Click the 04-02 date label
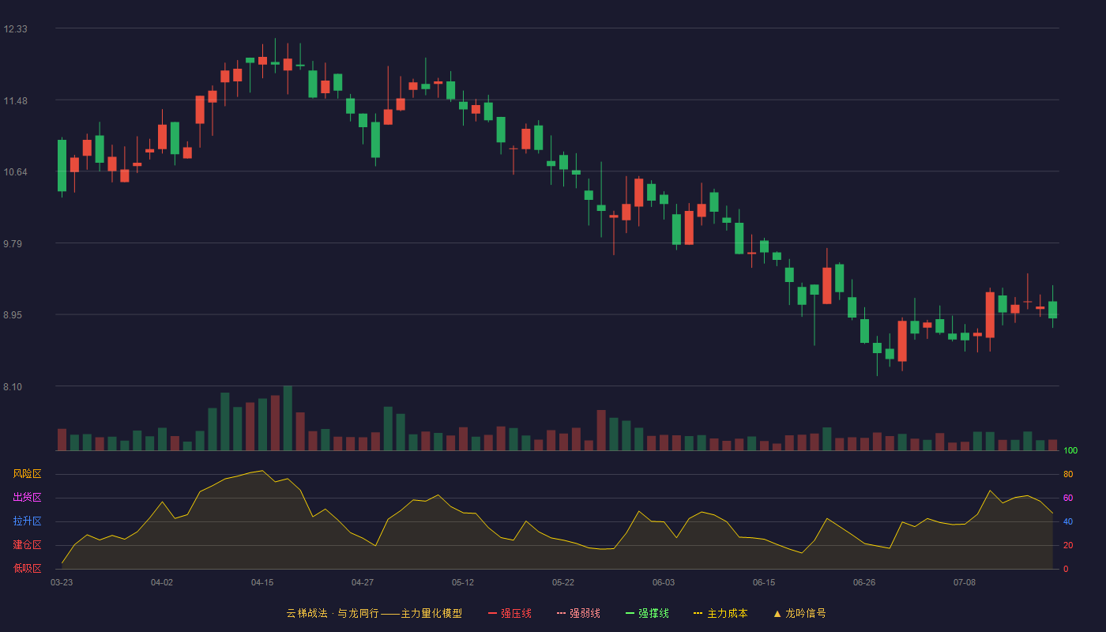1106x632 pixels. (162, 582)
